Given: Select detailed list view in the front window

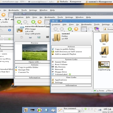Looking at the screenshot, I should point(90,29).
